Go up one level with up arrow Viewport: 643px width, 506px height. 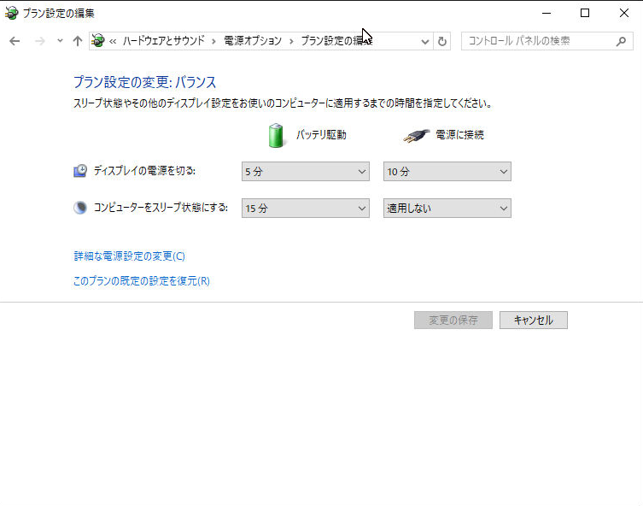point(78,41)
